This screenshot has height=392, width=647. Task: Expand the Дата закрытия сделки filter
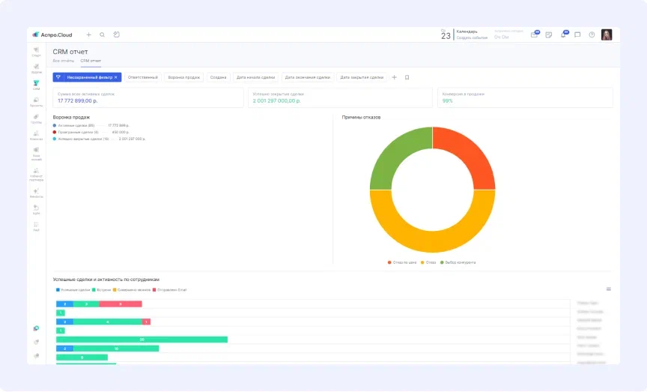click(361, 77)
